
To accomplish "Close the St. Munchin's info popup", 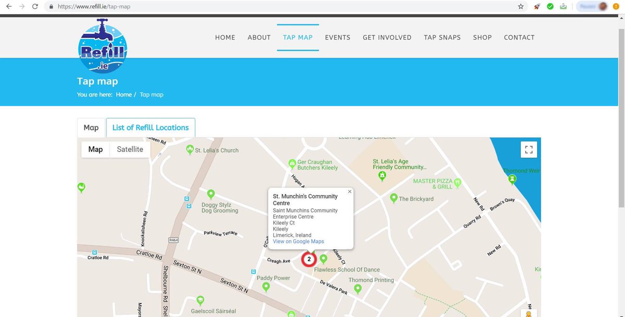I will (349, 192).
